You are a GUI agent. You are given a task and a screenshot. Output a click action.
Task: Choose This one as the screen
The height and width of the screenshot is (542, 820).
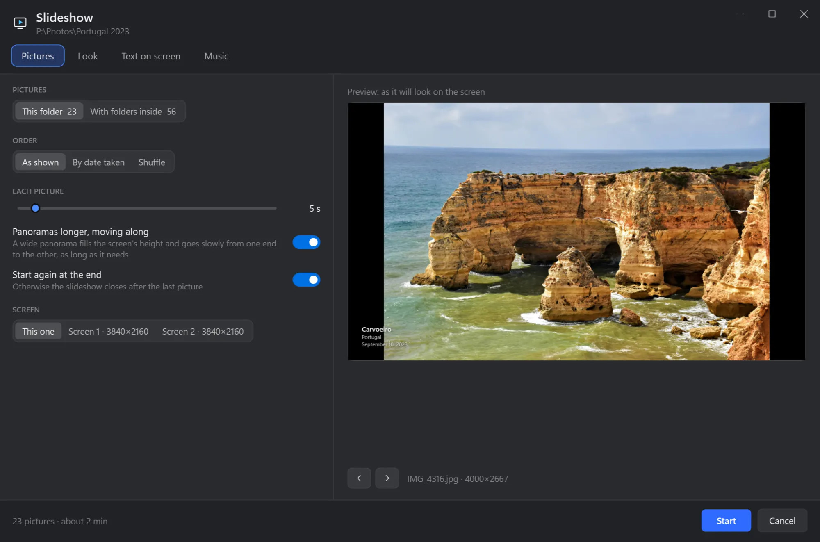click(x=38, y=331)
